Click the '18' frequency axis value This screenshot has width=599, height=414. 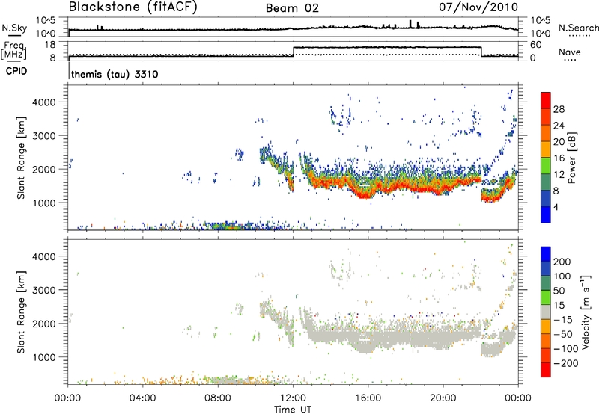(x=49, y=45)
